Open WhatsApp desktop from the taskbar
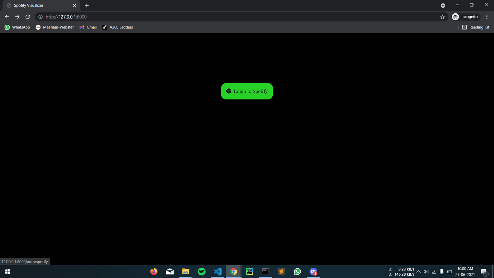 297,271
